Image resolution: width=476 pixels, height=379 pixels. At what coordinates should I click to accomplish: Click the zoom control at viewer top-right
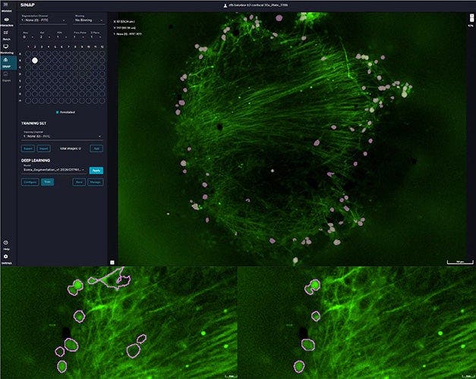point(471,17)
